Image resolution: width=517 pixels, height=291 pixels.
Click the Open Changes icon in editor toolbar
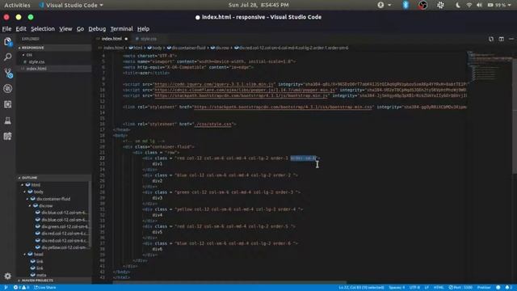click(491, 39)
